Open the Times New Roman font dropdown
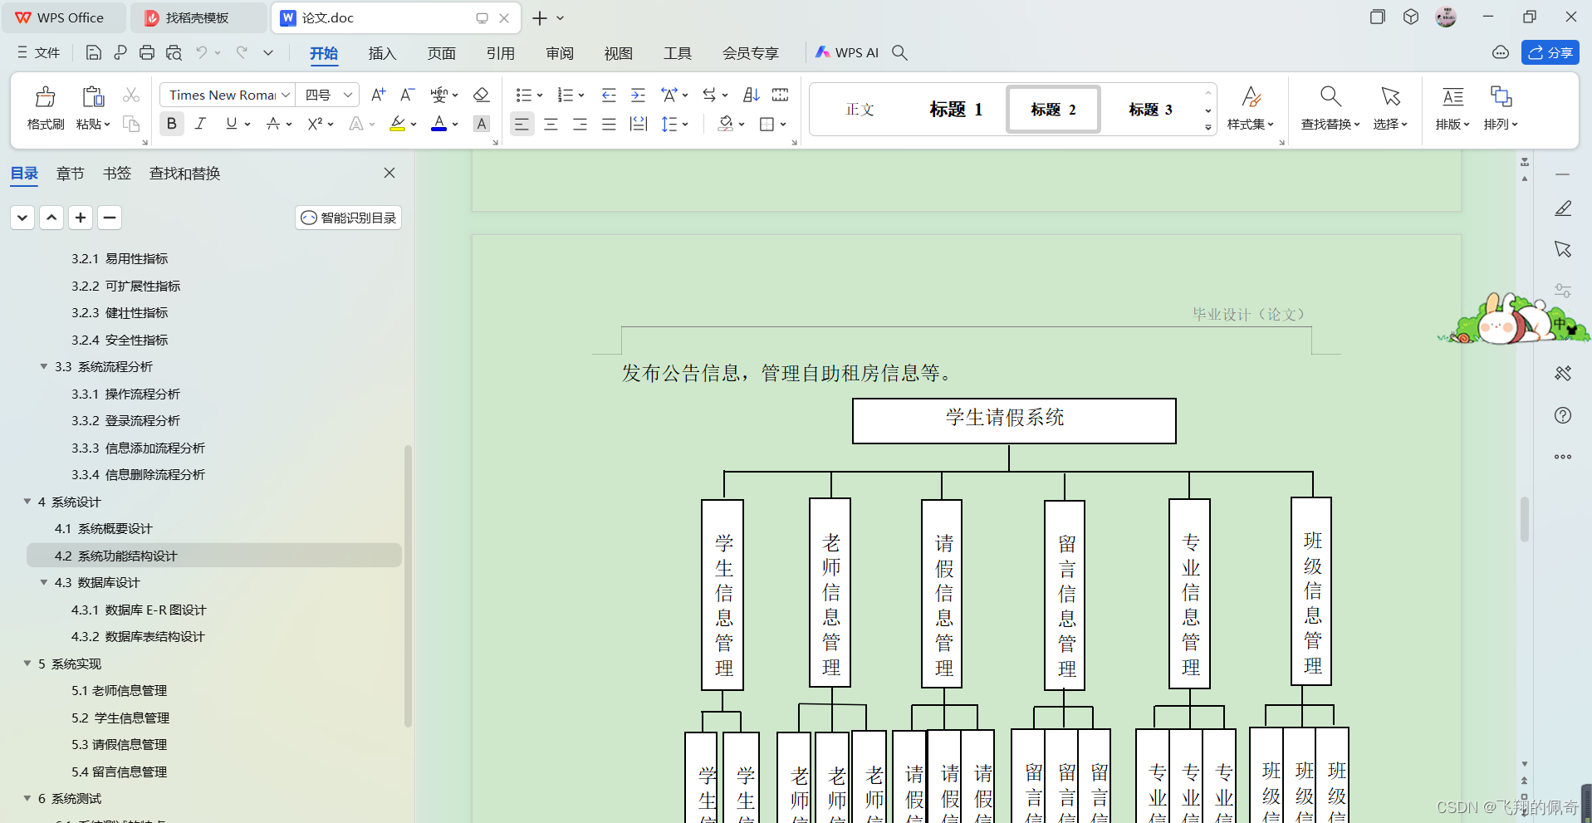Screen dimensions: 1592x823 pos(285,95)
